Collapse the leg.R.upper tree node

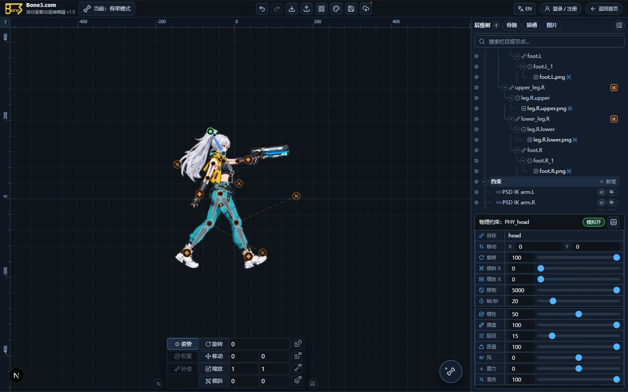coord(511,98)
